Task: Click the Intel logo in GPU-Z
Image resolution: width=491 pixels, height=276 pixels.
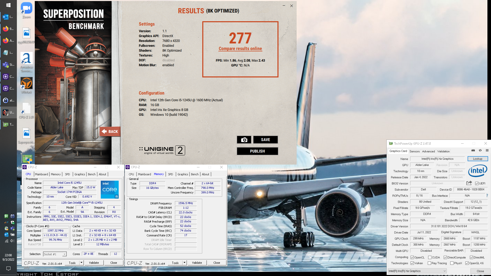Action: click(x=478, y=171)
